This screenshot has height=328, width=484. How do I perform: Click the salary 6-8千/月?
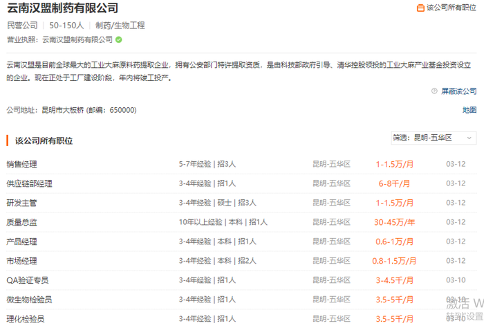pos(395,183)
